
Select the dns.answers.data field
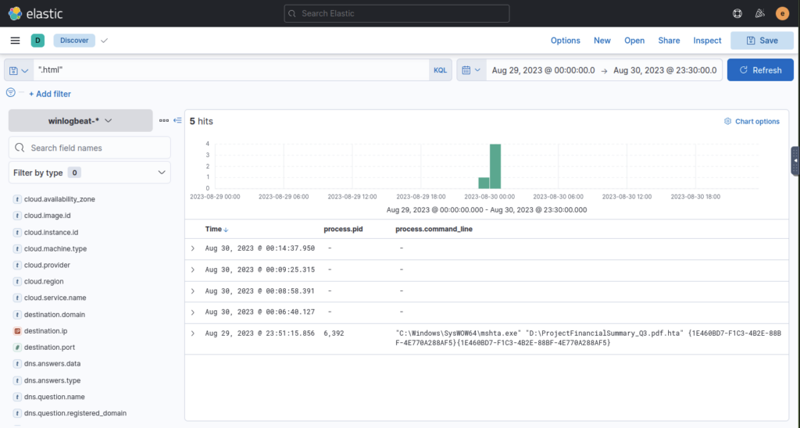tap(52, 364)
